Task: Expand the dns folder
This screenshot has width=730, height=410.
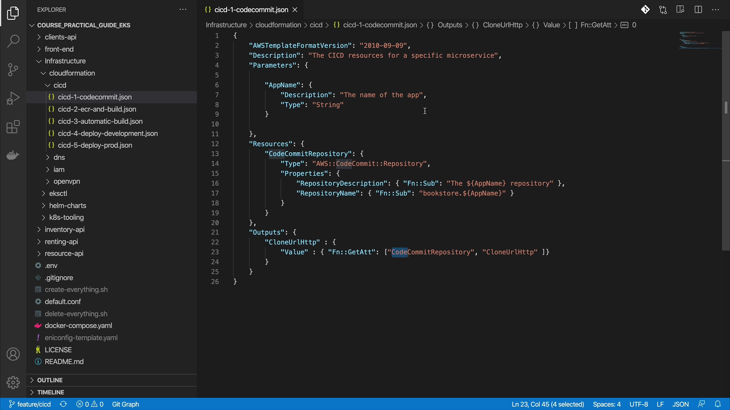Action: pos(59,157)
